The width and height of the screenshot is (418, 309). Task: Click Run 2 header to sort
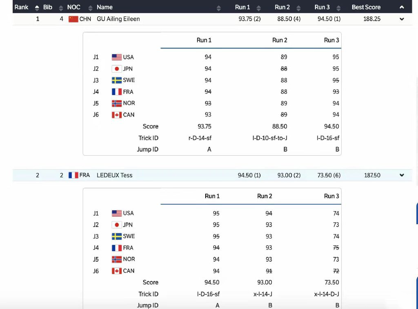coord(282,7)
